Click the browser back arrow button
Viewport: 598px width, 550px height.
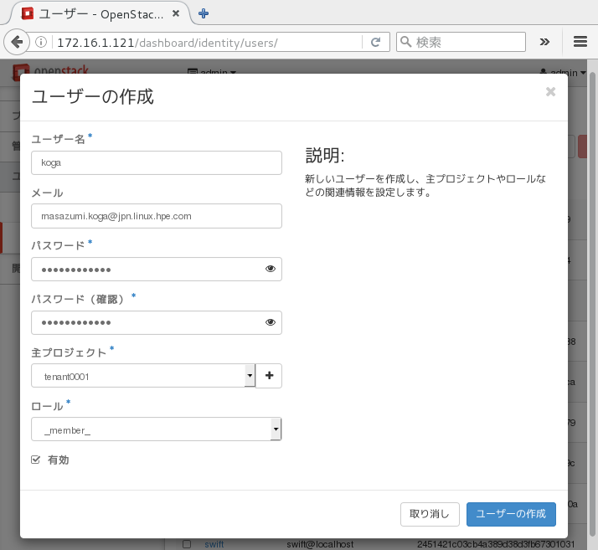(17, 42)
